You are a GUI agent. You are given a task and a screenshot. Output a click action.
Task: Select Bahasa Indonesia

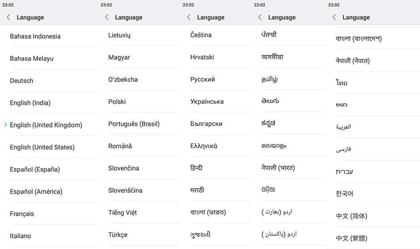[51, 36]
